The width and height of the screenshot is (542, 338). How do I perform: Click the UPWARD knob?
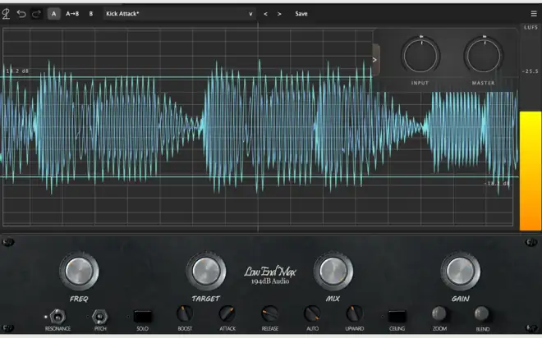354,314
